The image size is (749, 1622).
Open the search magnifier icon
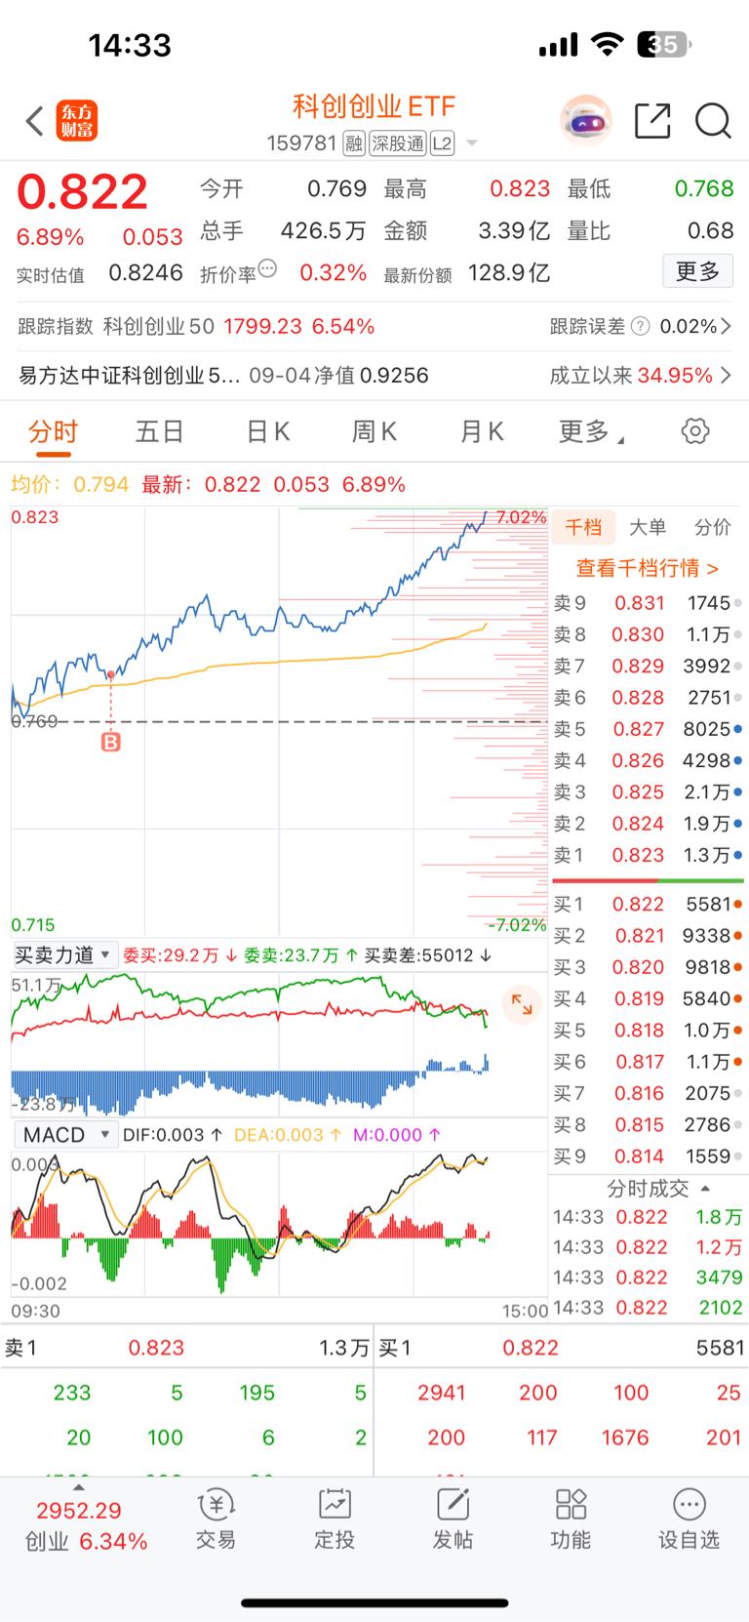(713, 121)
